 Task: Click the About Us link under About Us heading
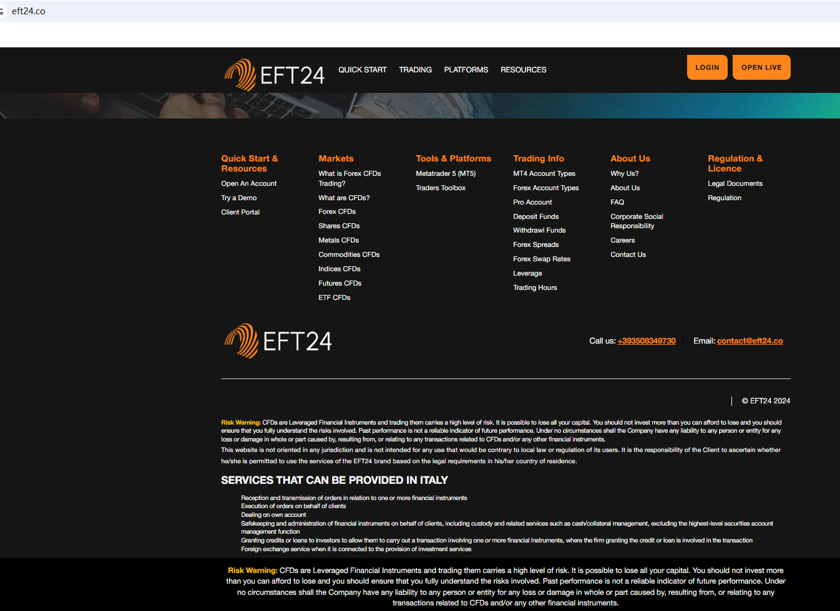pyautogui.click(x=625, y=188)
